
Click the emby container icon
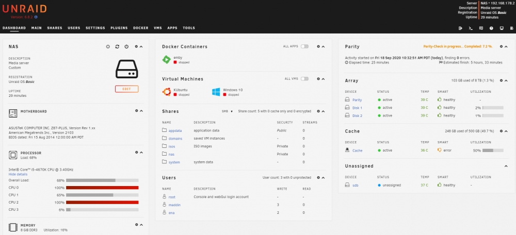167,59
